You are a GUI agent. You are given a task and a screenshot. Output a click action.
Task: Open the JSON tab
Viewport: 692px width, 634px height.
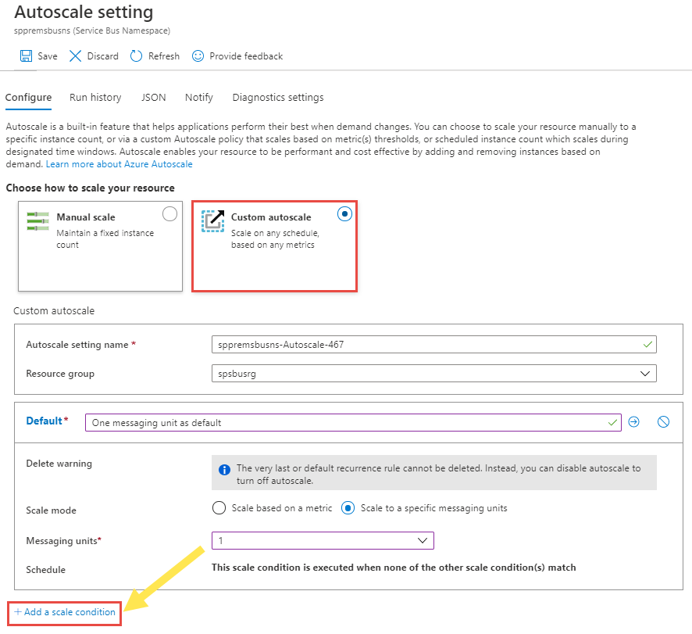click(x=153, y=97)
